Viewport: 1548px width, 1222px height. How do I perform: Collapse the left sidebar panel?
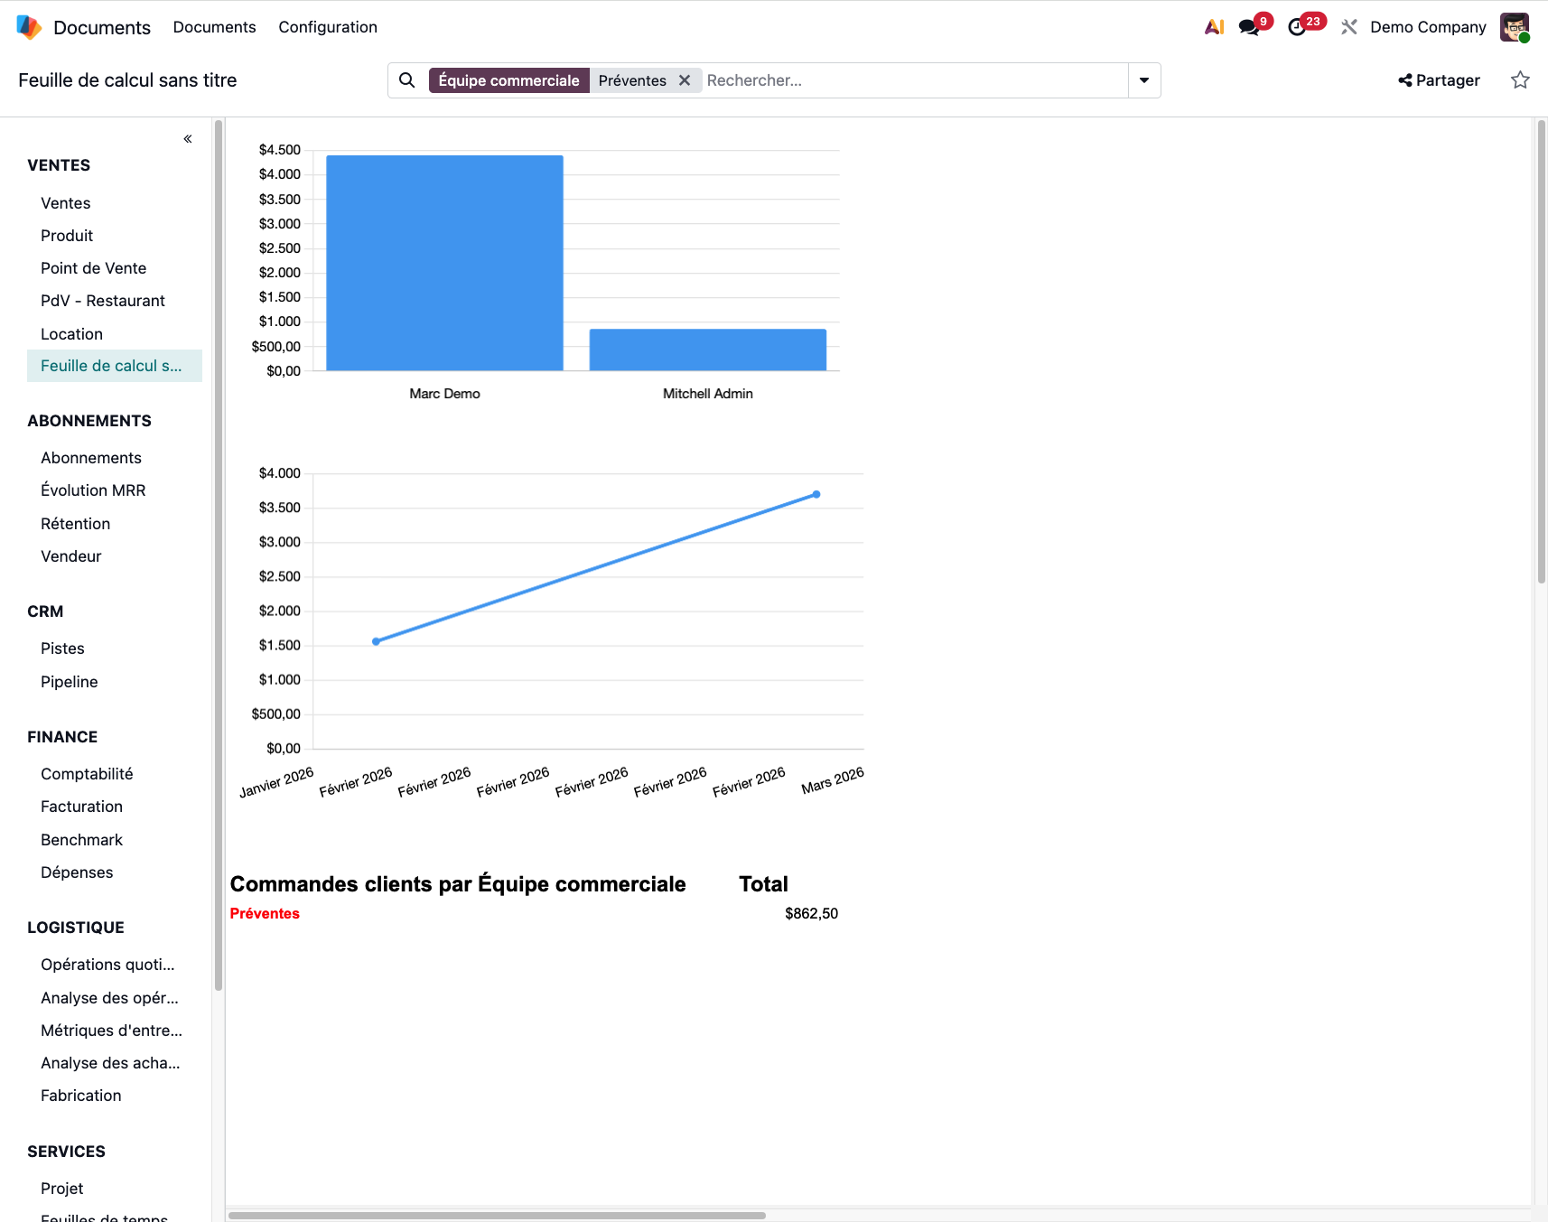[x=188, y=138]
